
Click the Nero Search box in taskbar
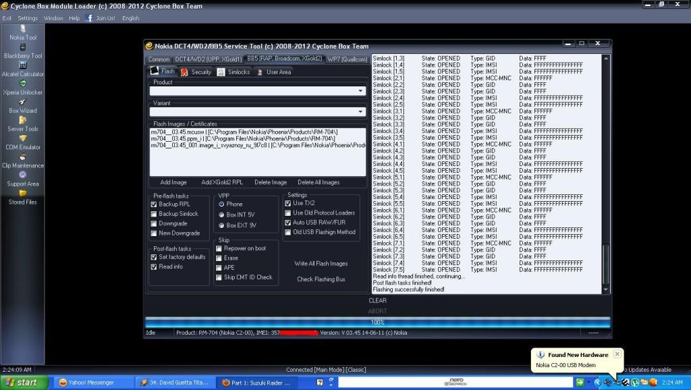coord(455,382)
